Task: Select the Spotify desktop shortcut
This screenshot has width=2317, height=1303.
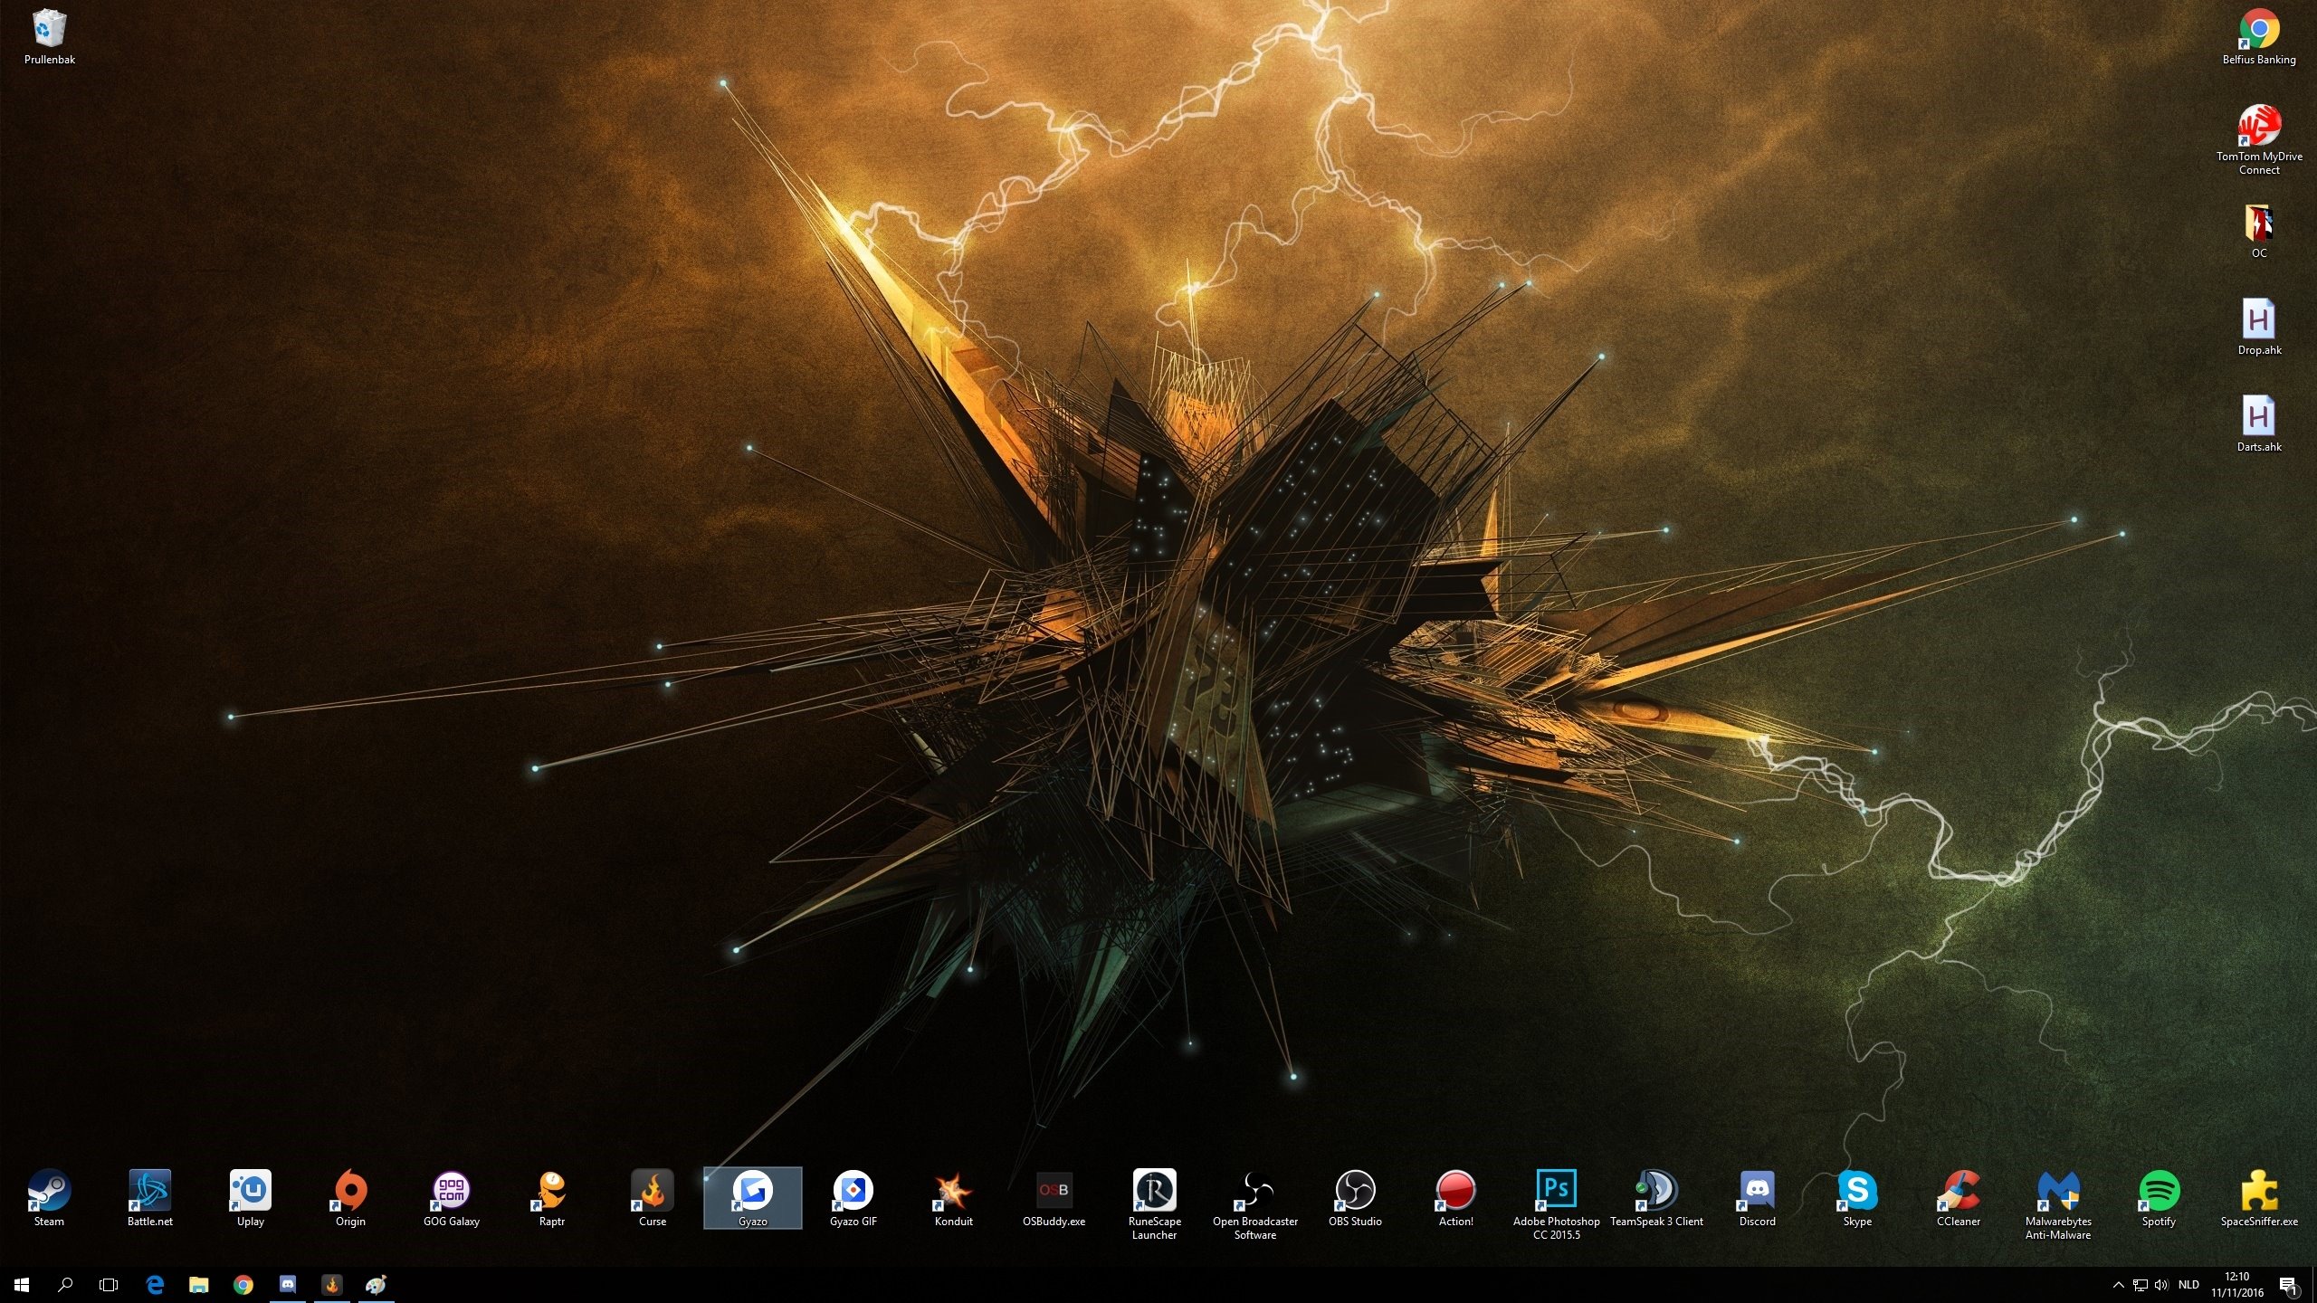Action: click(x=2159, y=1198)
